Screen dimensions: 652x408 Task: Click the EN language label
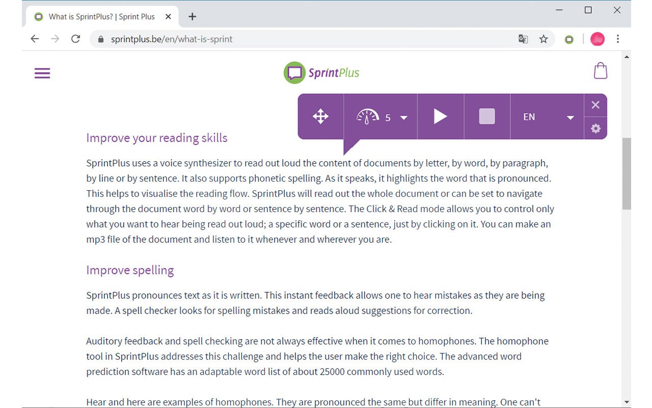click(x=529, y=117)
